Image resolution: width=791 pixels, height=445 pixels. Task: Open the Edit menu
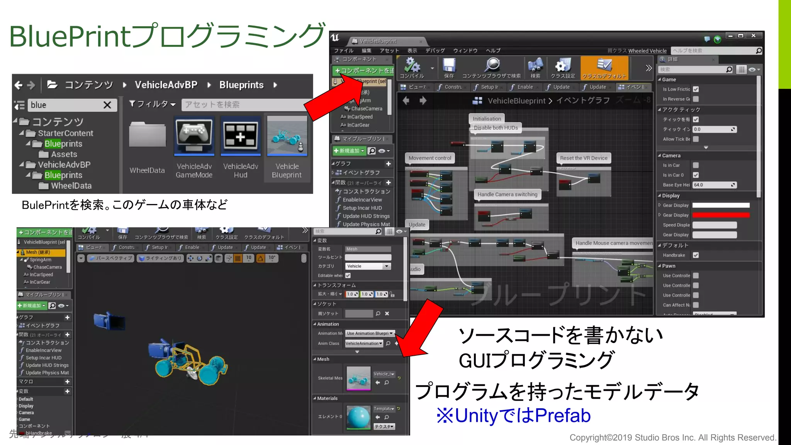pyautogui.click(x=366, y=51)
